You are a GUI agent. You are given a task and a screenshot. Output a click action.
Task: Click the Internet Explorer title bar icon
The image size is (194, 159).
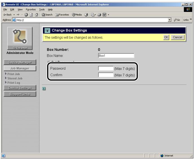coord(4,4)
